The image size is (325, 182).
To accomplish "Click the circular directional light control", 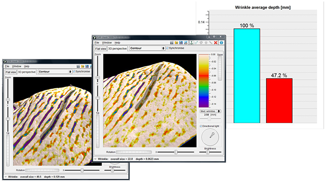I will coord(210,137).
